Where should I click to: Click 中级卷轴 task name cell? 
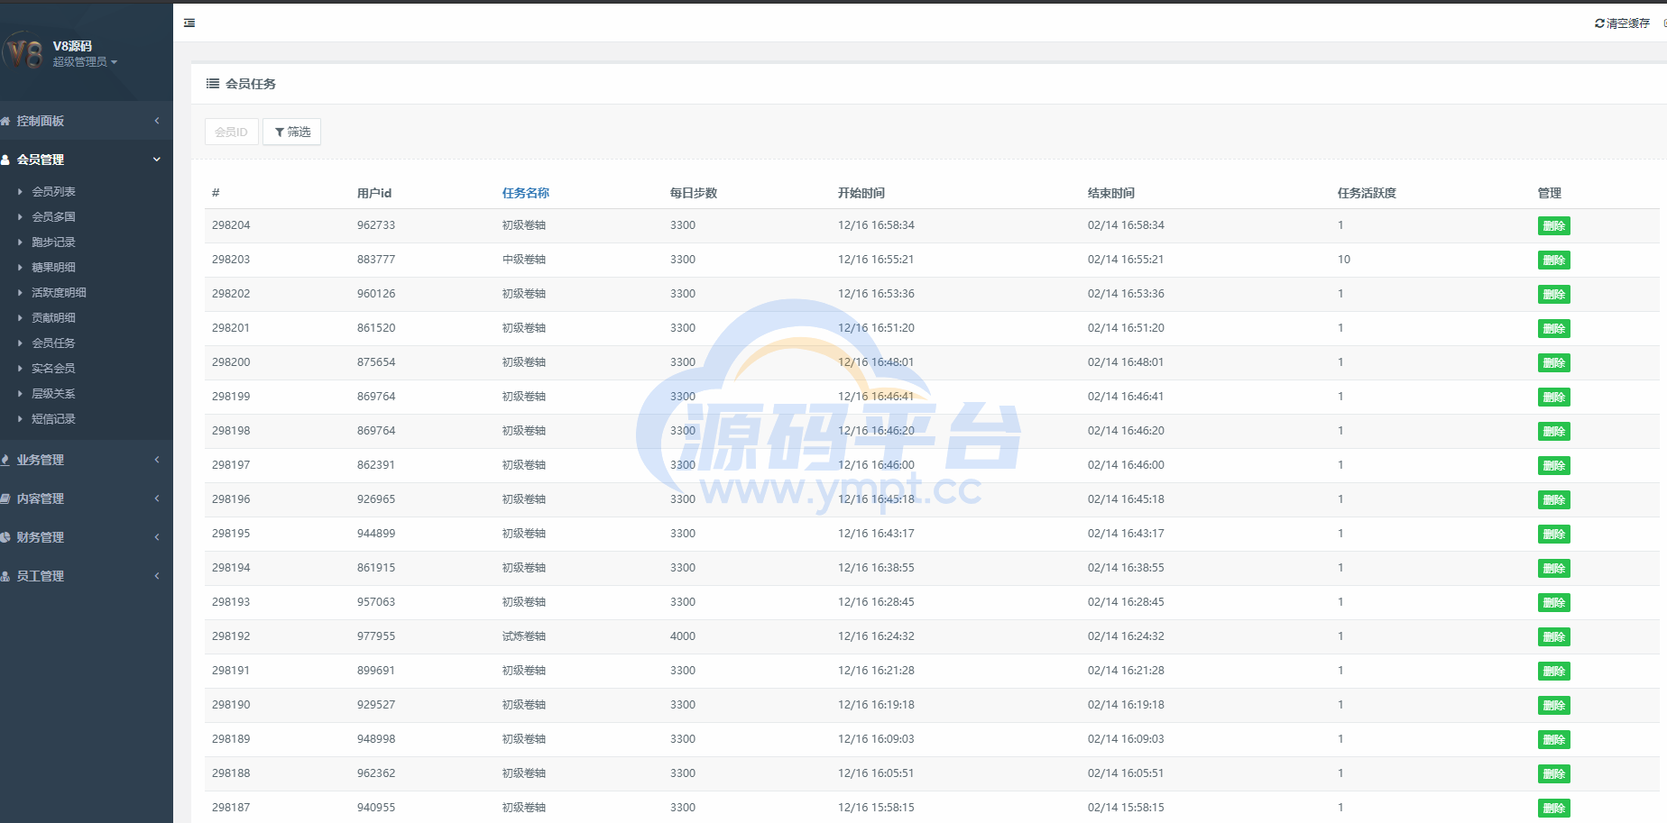(524, 260)
